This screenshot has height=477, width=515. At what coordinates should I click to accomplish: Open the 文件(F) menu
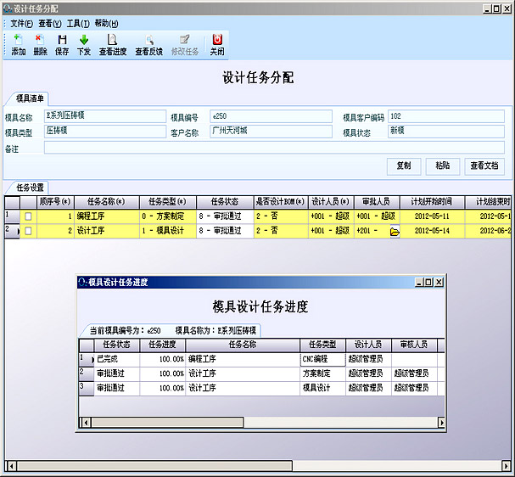(22, 23)
